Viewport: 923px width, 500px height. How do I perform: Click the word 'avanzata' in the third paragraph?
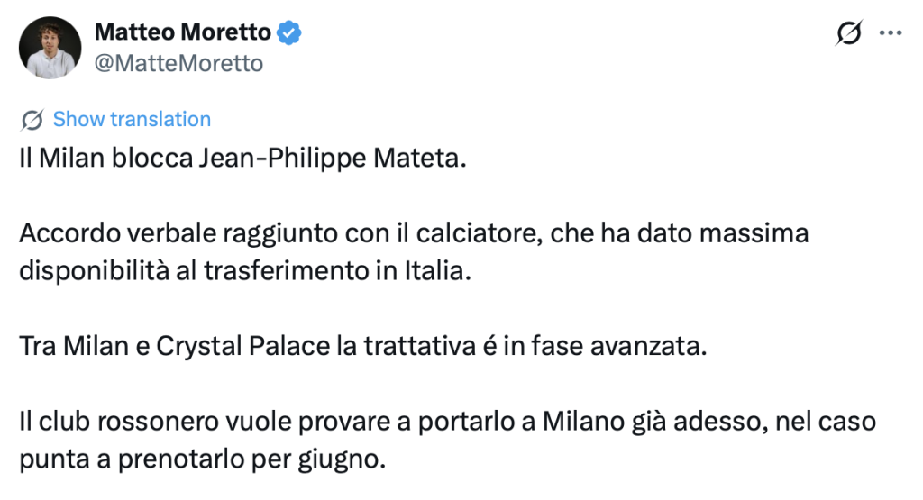(660, 347)
